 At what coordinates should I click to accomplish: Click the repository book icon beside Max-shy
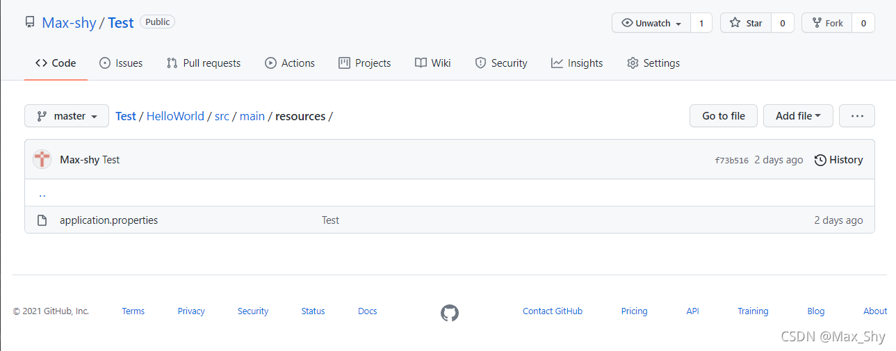click(x=30, y=22)
